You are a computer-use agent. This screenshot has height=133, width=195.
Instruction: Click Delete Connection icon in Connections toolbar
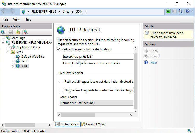point(25,32)
